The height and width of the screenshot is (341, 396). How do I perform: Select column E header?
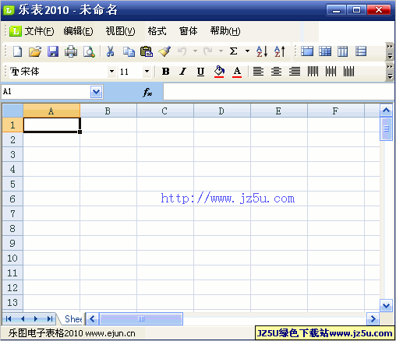(279, 111)
